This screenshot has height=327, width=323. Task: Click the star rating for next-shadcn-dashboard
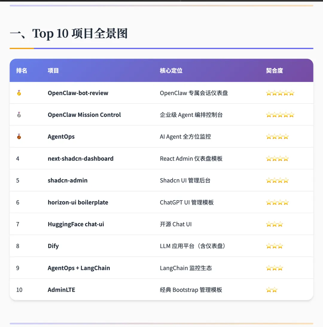[277, 159]
